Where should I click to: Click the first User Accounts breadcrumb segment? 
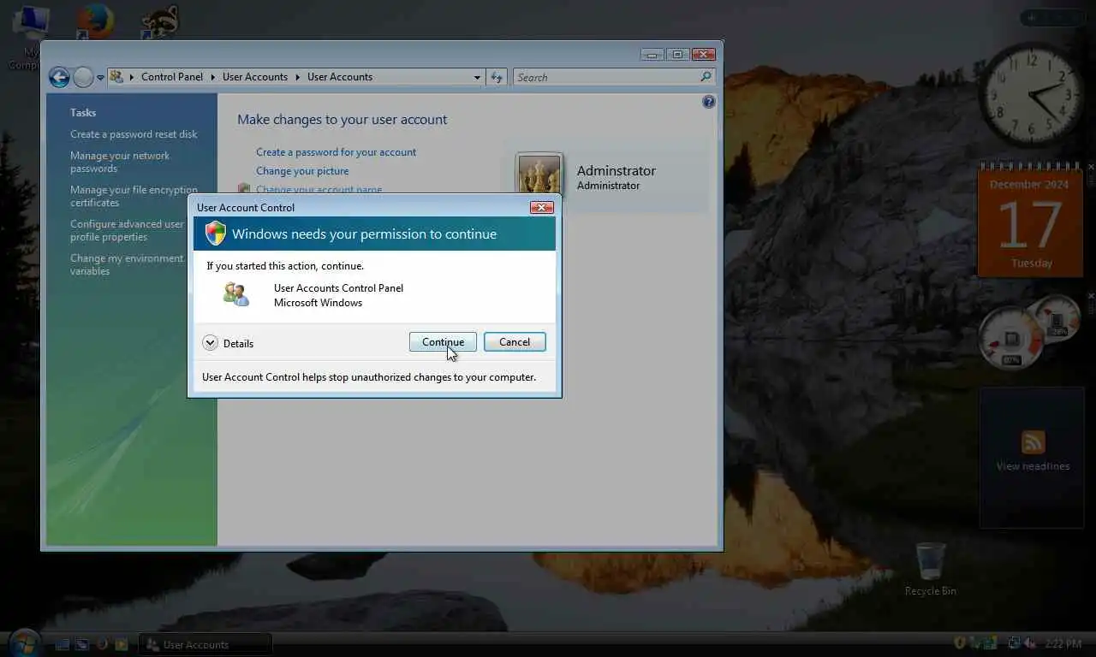(255, 77)
